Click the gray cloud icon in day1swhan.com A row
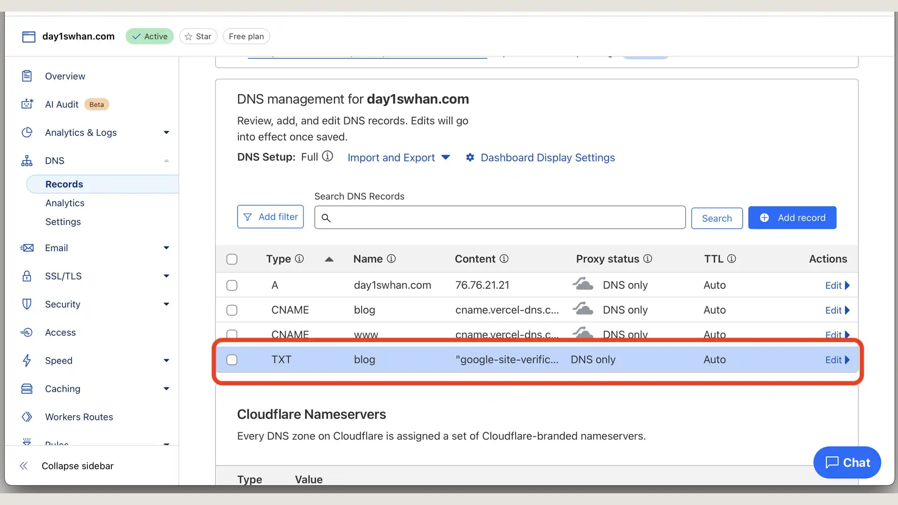 [x=583, y=284]
